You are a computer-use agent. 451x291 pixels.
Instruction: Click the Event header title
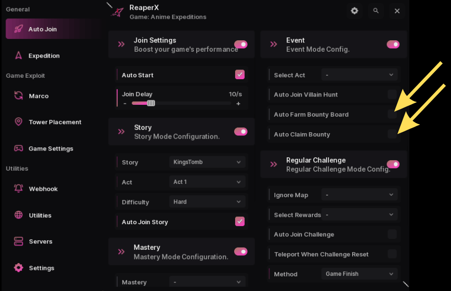(295, 40)
